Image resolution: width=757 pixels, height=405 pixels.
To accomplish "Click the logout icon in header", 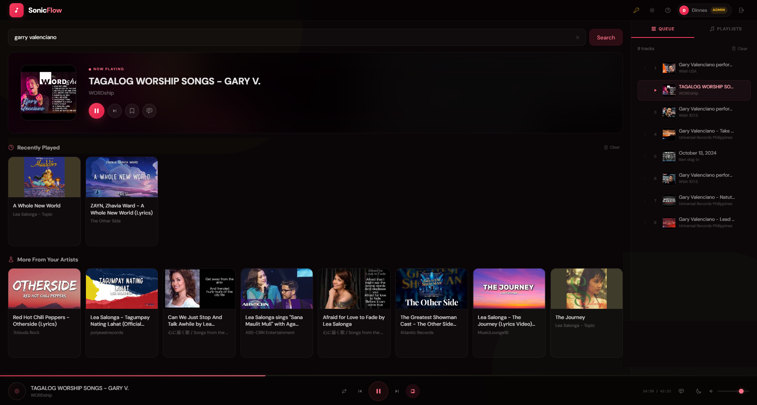I will (742, 10).
